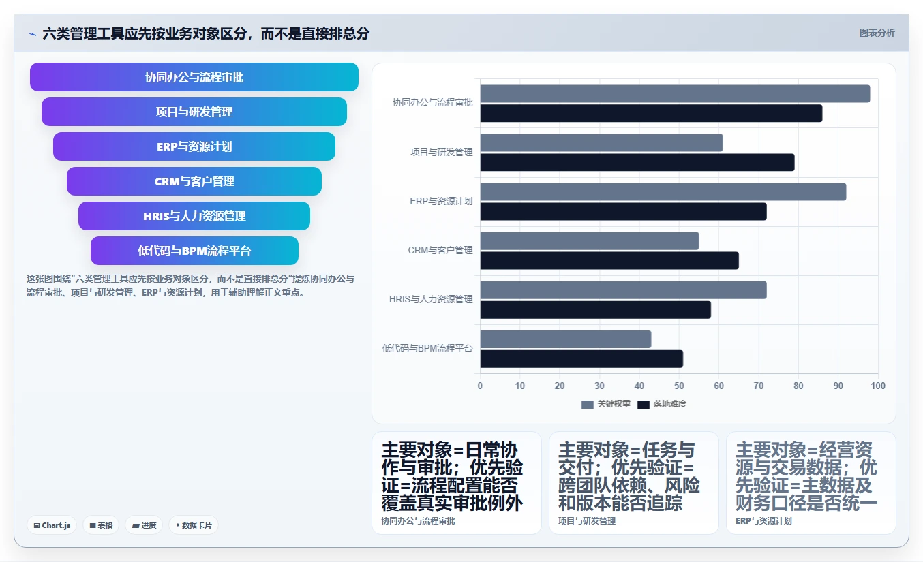Viewport: 923px width, 562px height.
Task: Click ERP与资源计划 关键权重 bar
Action: coord(663,191)
